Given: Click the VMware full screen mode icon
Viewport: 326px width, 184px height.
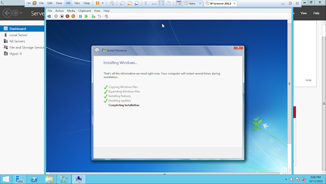Looking at the screenshot, I should click(x=161, y=3).
